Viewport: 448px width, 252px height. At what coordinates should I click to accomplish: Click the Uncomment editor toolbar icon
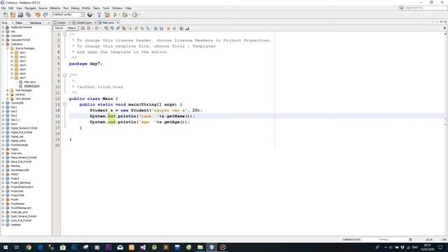coord(188,28)
